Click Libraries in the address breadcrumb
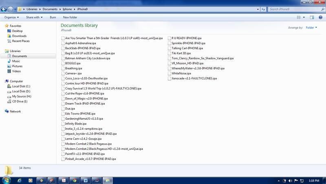The image size is (326, 184). click(32, 9)
